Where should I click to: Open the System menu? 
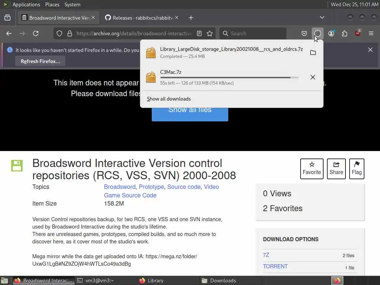coord(72,4)
